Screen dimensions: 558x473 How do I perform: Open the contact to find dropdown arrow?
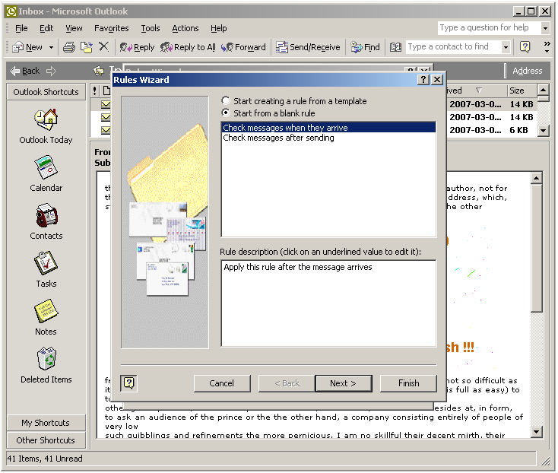[506, 47]
